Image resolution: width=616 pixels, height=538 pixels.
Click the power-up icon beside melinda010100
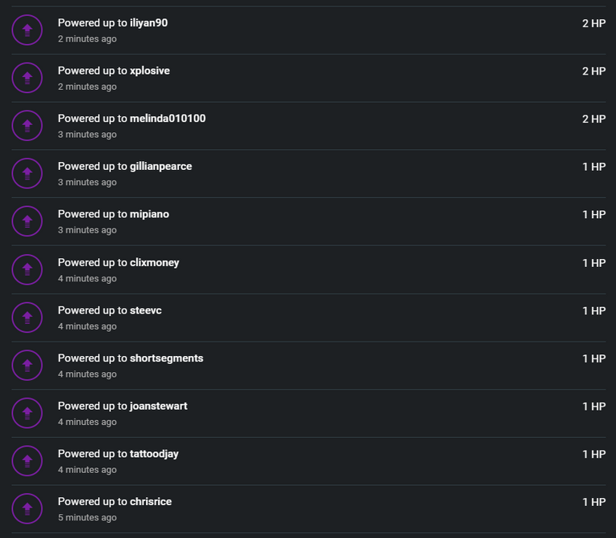click(27, 126)
